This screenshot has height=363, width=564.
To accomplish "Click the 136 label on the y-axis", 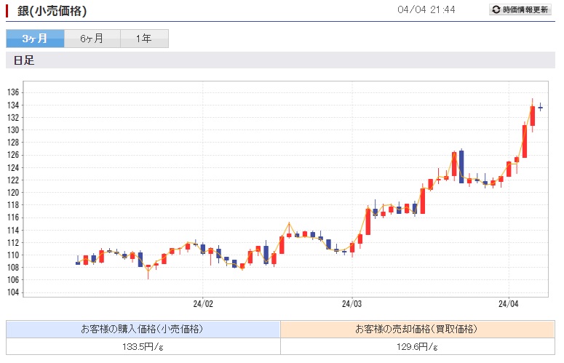I will point(13,92).
